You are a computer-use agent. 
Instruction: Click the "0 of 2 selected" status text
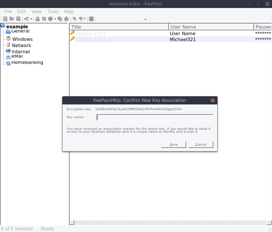[17, 229]
